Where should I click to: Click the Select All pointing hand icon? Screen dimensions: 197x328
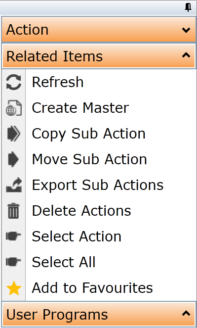coord(13,262)
